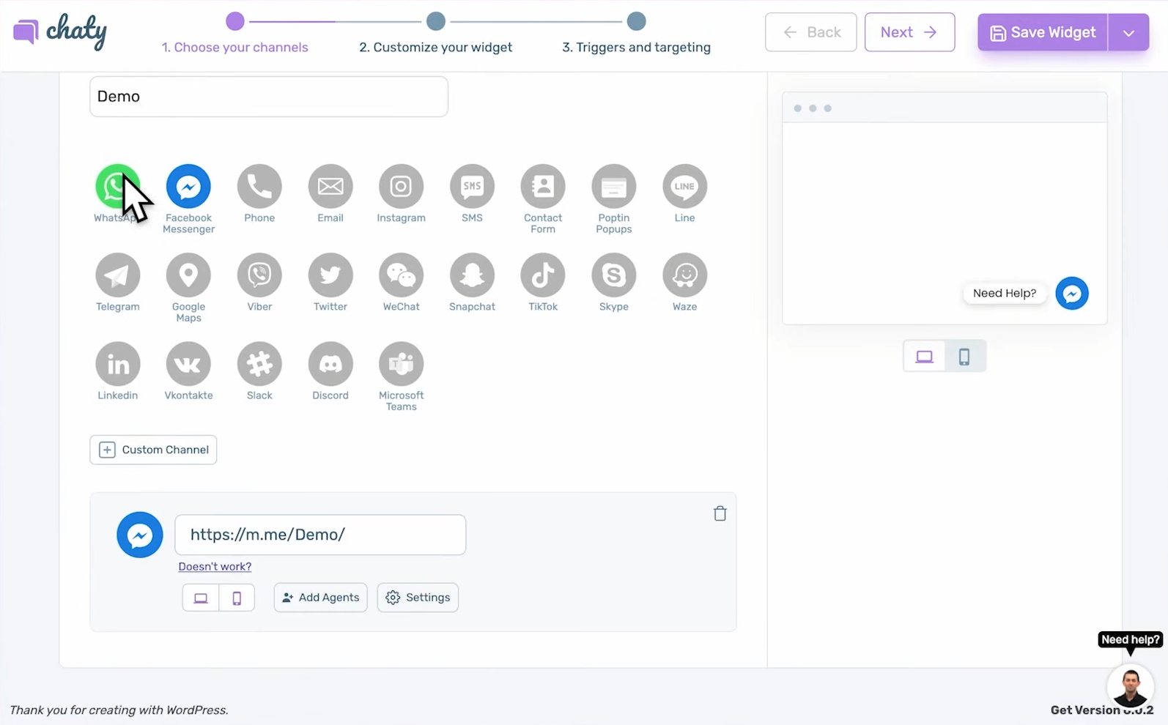Focus the Messenger URL input field
This screenshot has height=725, width=1168.
pos(320,535)
